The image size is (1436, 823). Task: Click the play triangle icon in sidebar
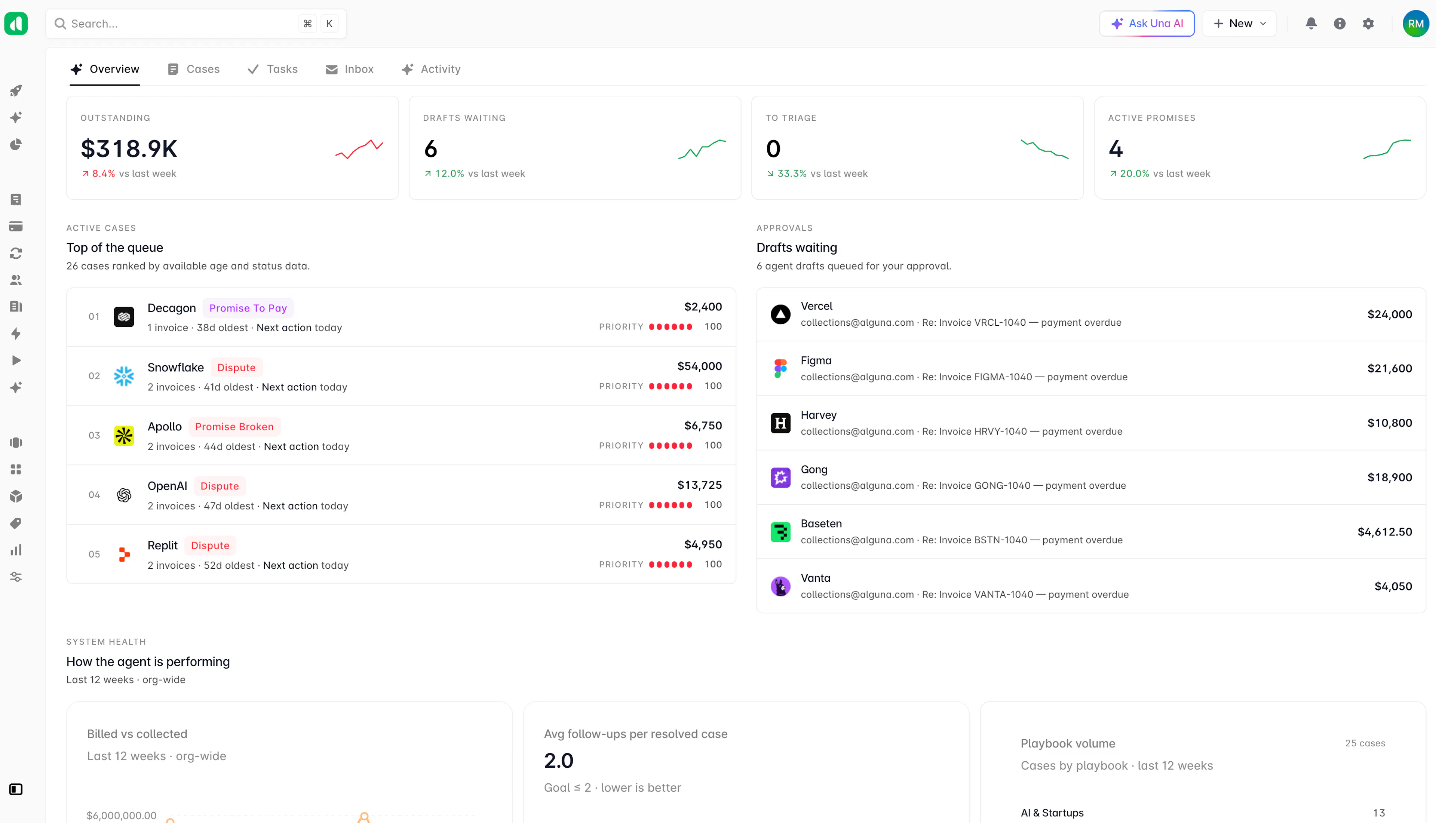[16, 360]
